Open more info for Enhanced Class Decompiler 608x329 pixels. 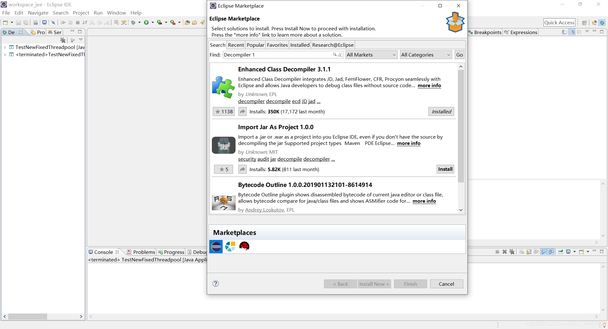[x=429, y=86]
